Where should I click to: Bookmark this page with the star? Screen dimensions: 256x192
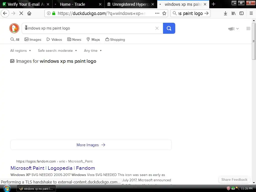(x=164, y=13)
